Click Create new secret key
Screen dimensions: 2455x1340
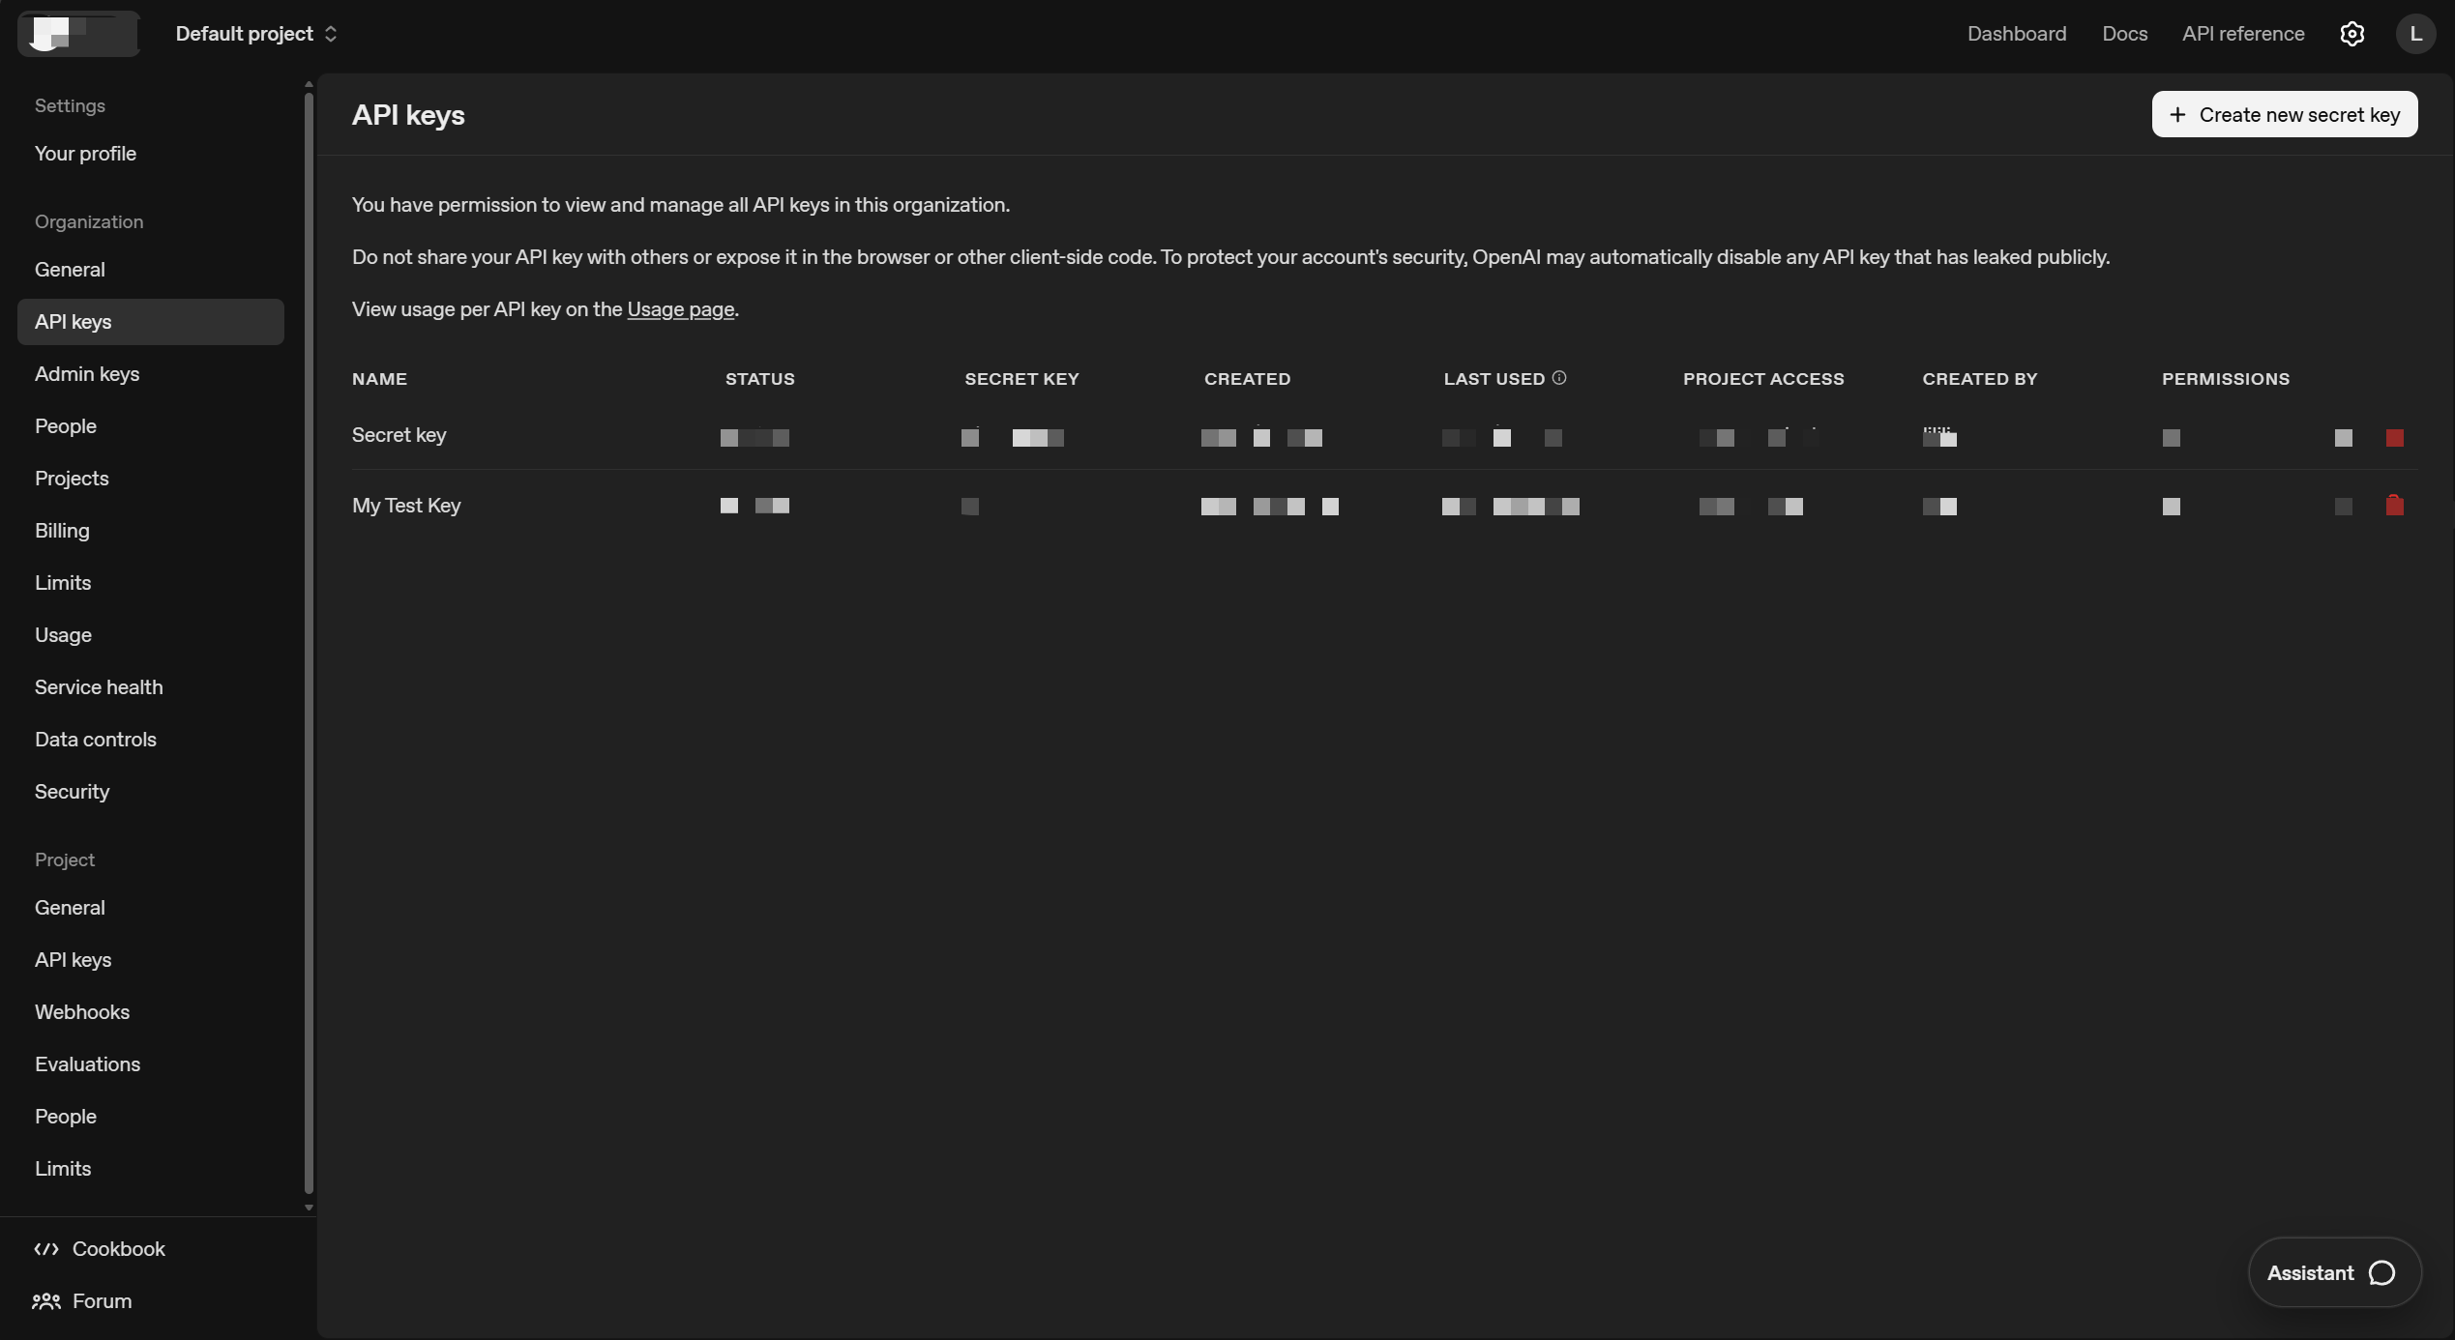(2284, 114)
